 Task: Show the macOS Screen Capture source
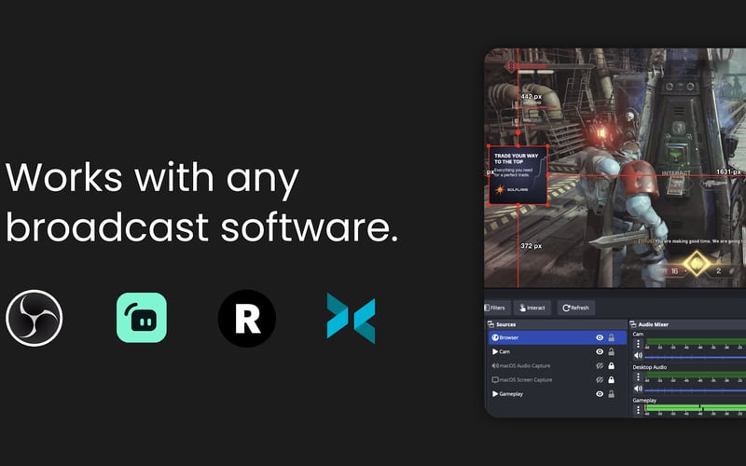tap(600, 380)
